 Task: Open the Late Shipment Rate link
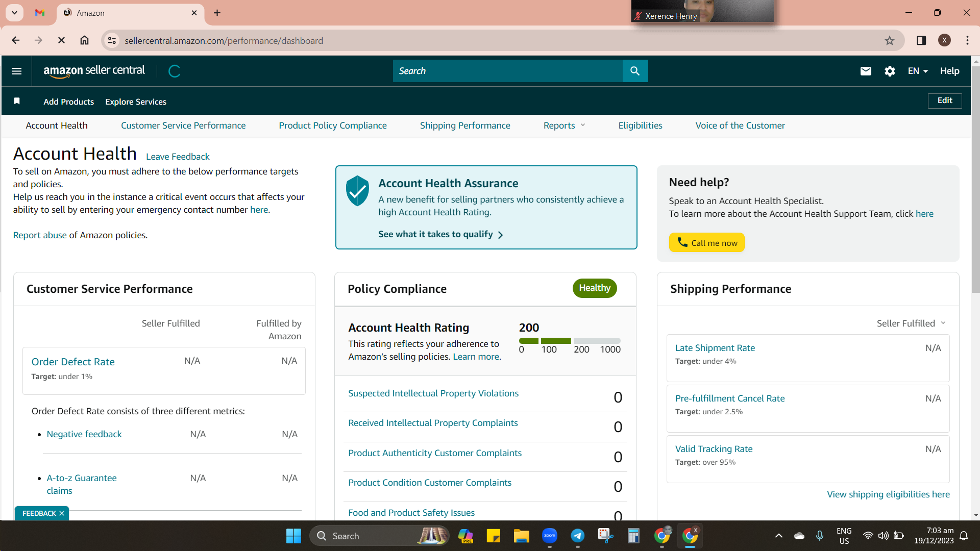(x=715, y=348)
